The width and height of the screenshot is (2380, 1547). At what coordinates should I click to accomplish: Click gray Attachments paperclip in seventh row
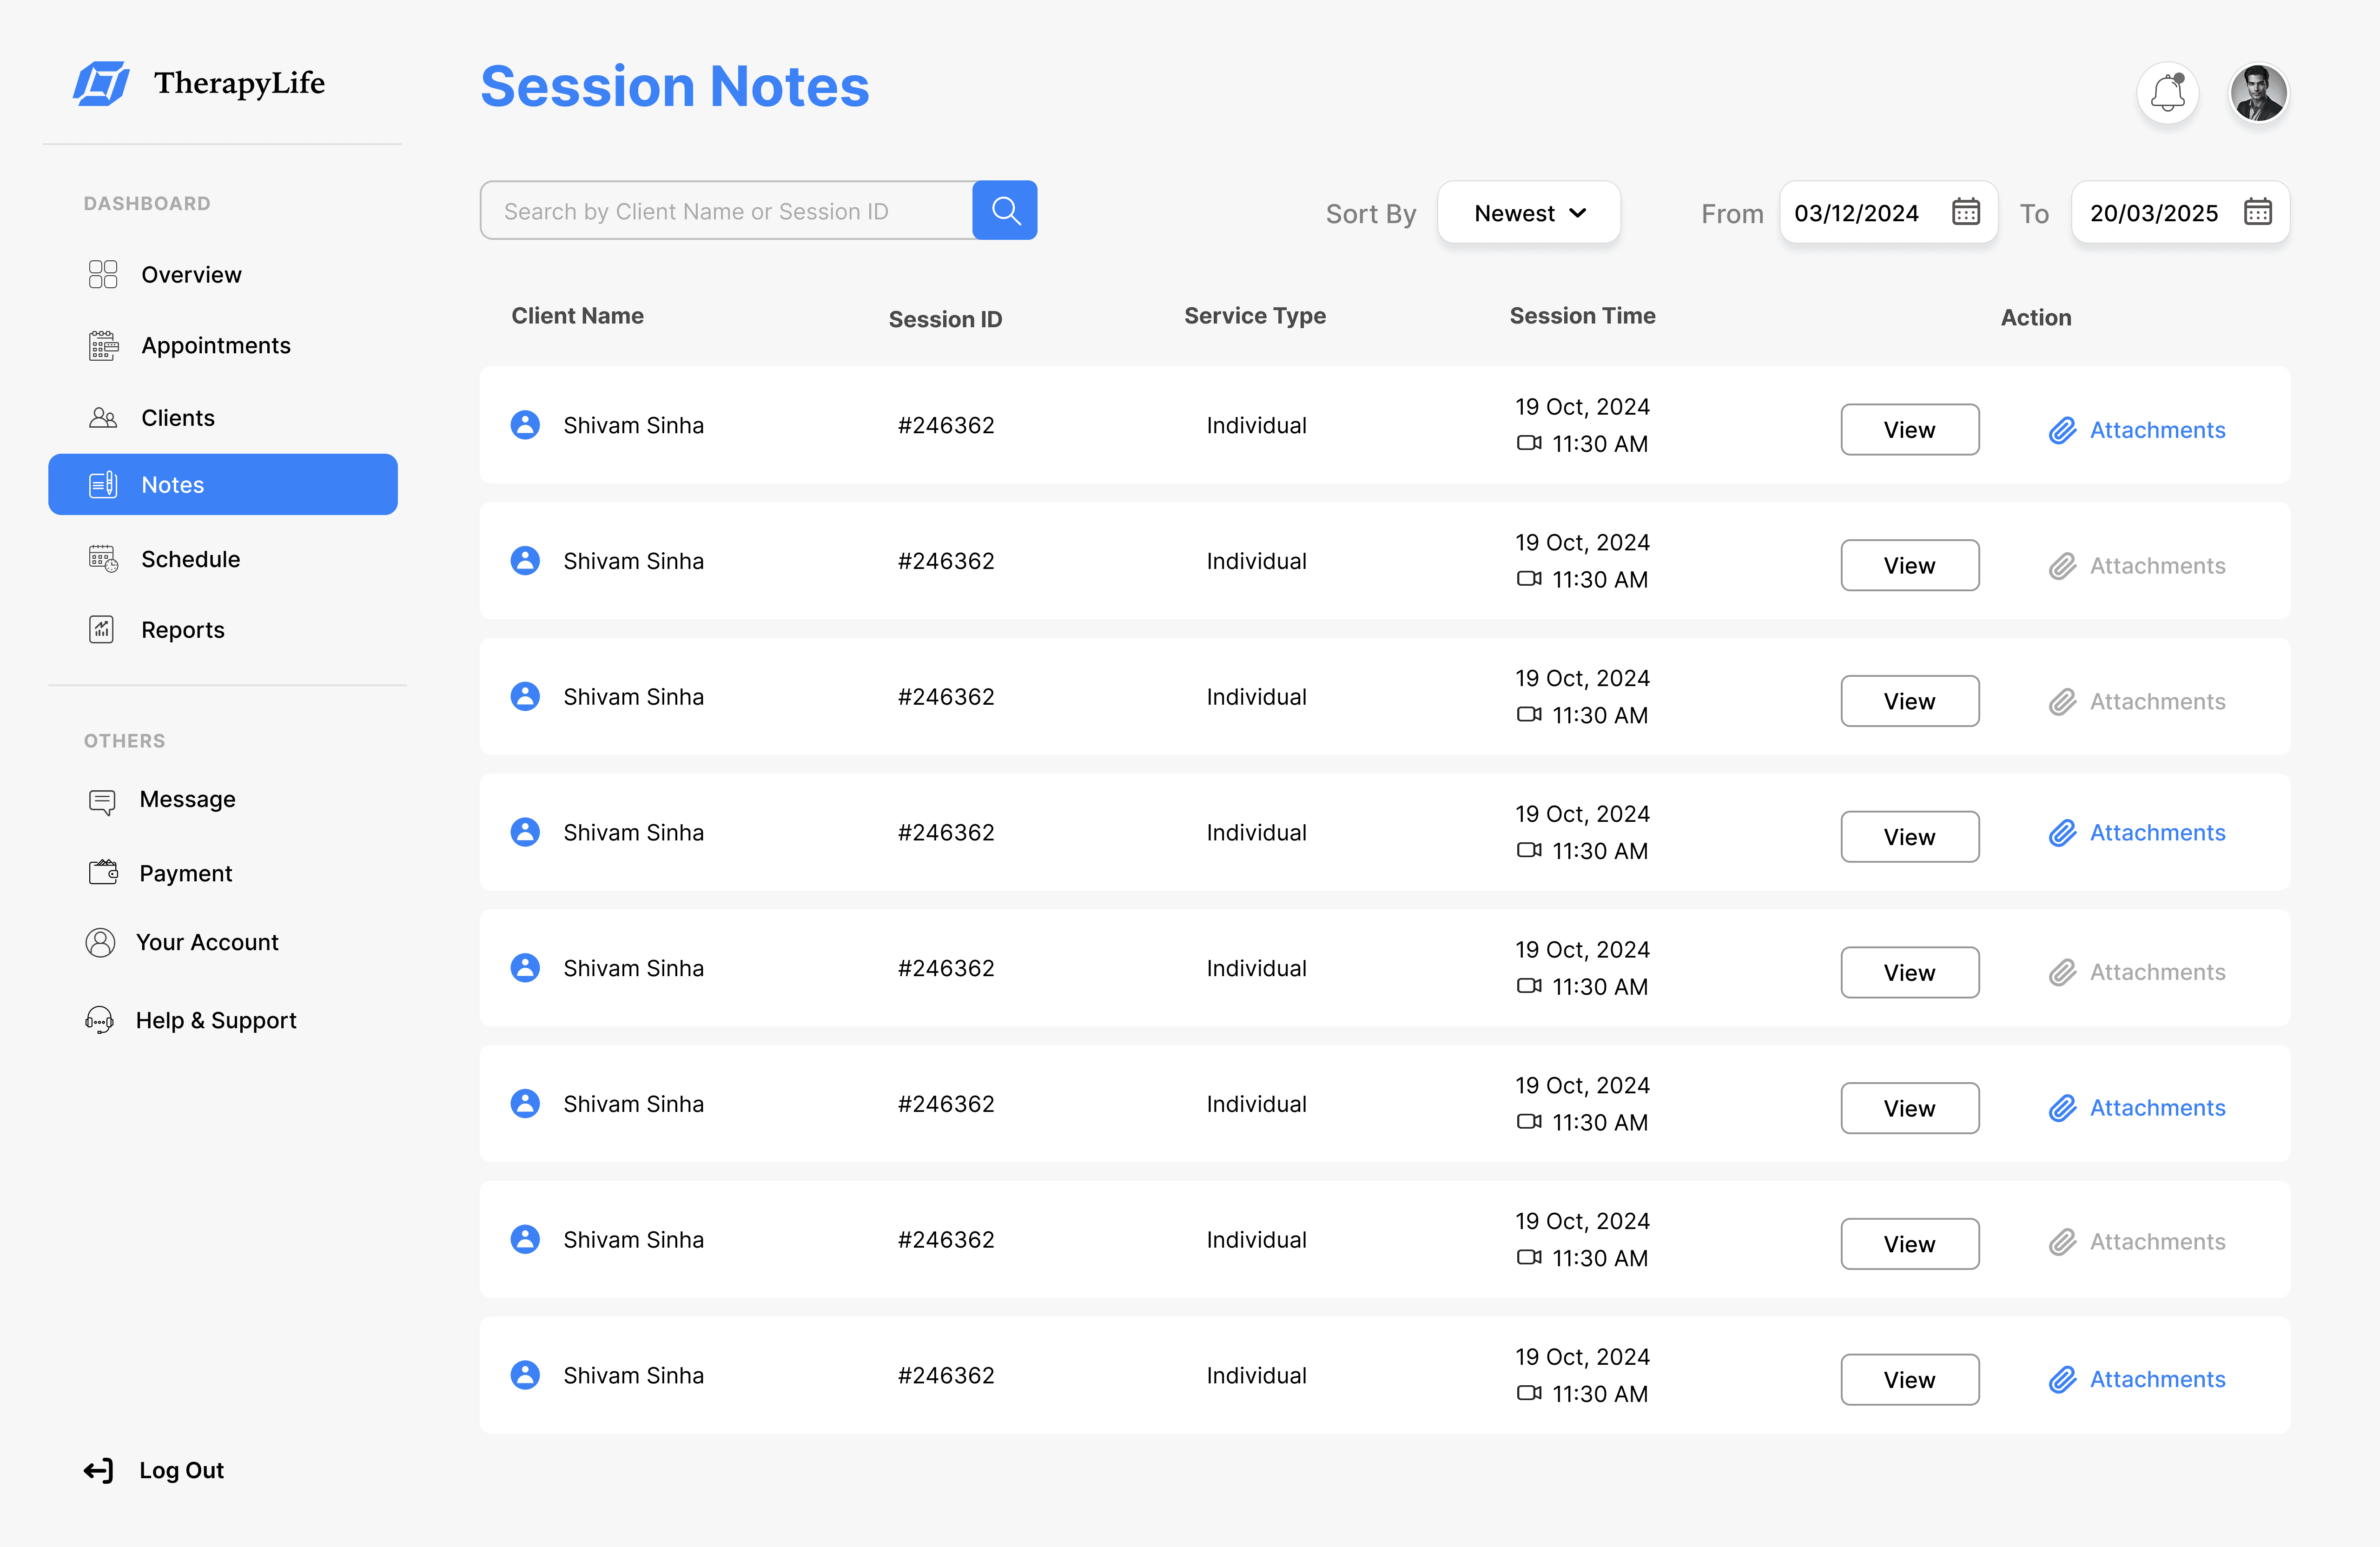(2062, 1243)
